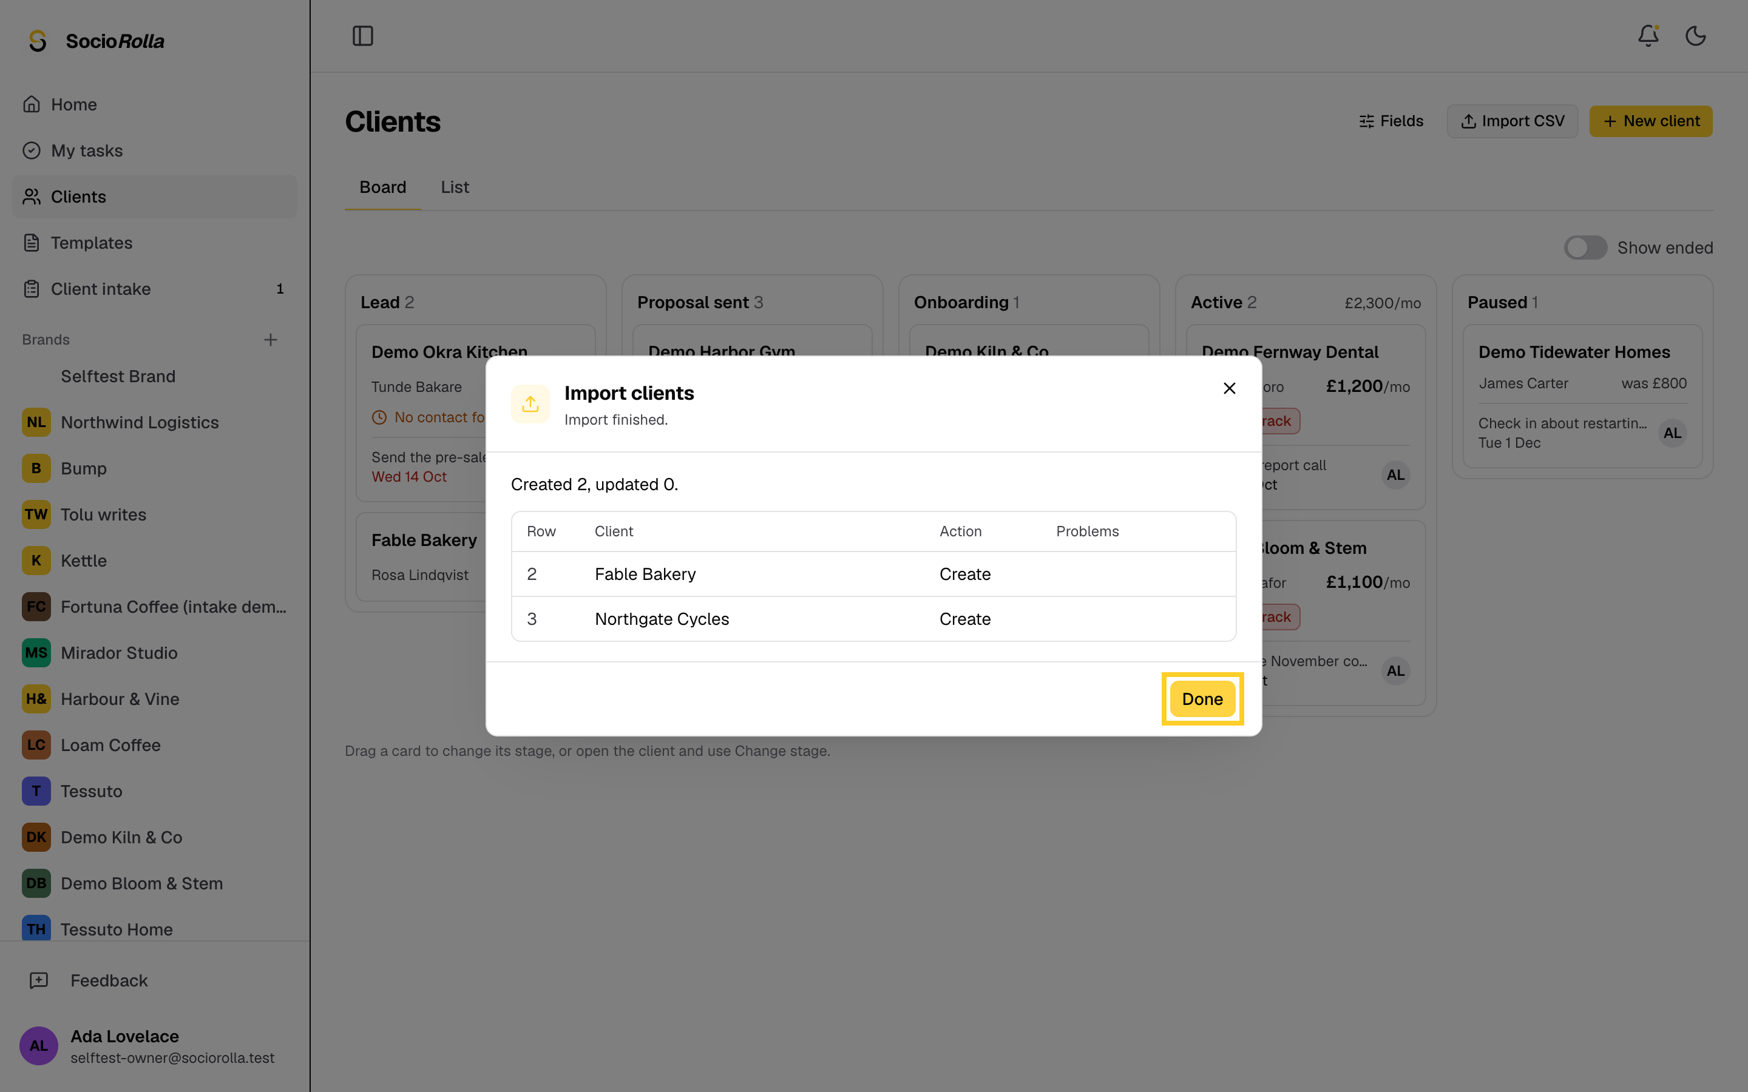Switch to the Board tab
This screenshot has height=1092, width=1748.
click(383, 187)
